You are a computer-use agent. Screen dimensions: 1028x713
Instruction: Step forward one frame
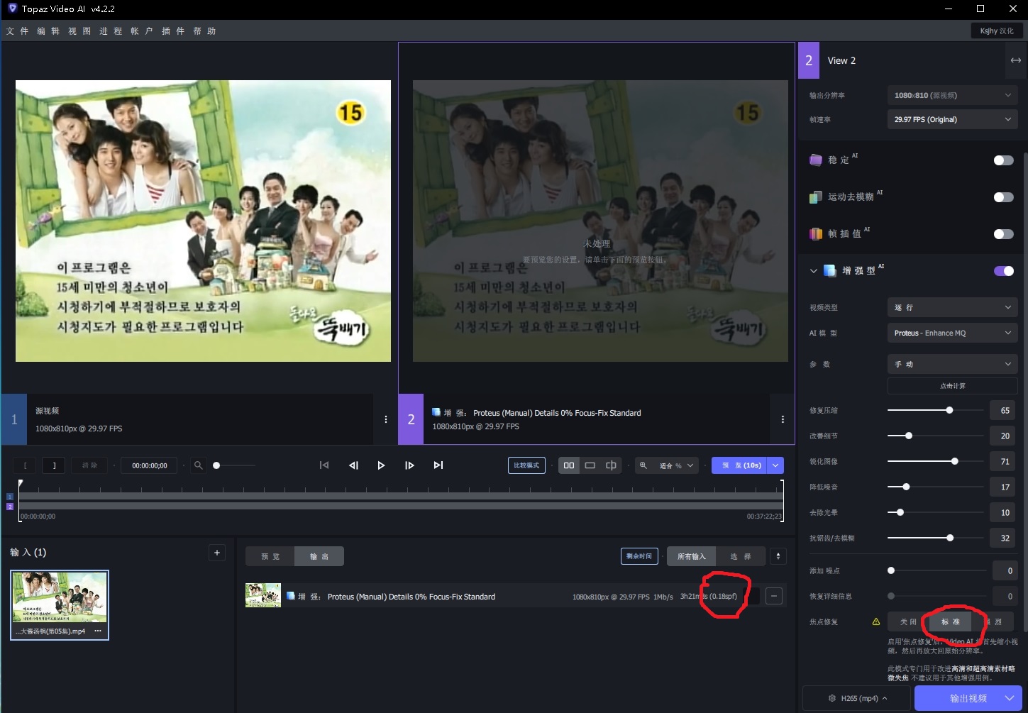(x=409, y=465)
